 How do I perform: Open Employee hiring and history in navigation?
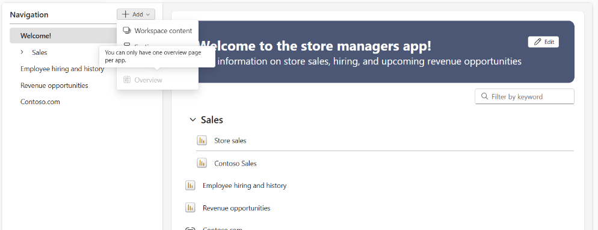click(x=62, y=69)
